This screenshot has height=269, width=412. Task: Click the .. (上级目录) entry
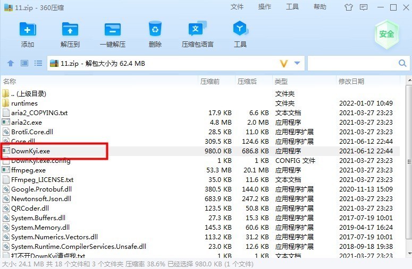coord(29,93)
